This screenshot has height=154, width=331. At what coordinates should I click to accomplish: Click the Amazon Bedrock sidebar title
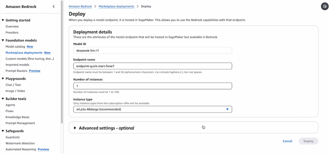21,6
